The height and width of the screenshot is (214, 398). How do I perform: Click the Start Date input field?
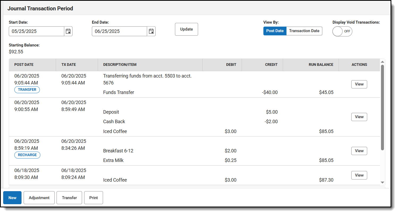coord(36,31)
